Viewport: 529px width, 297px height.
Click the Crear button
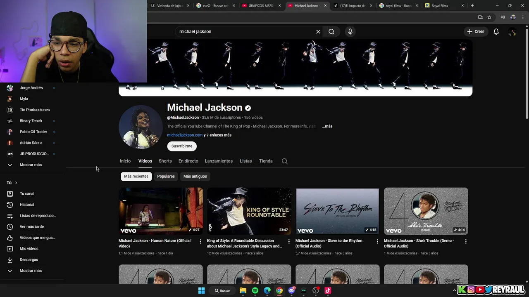pos(476,32)
